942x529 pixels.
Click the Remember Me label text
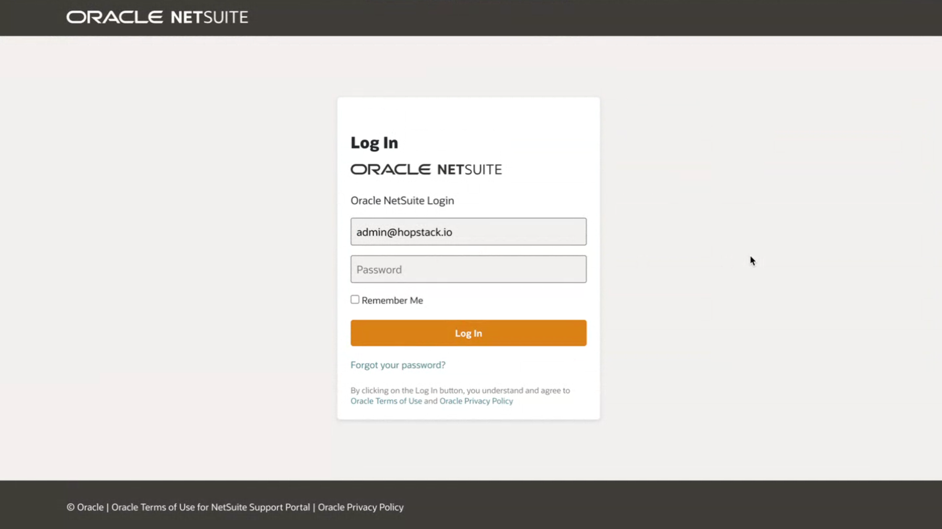(x=392, y=300)
